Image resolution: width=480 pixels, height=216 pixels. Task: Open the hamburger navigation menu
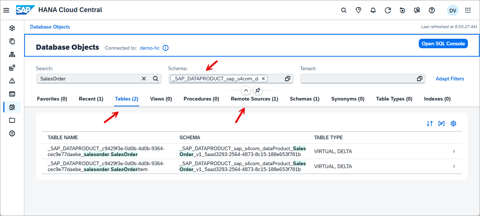6,10
